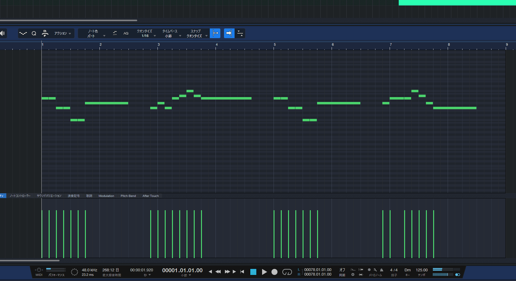Click the part/stamp icon next to アクション
Viewport: 516px width, 281px height.
coord(45,33)
